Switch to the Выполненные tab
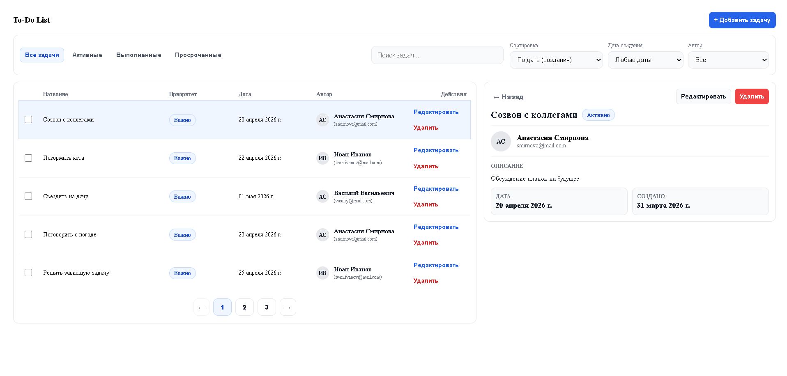Screen dimensions: 787x376 [138, 55]
